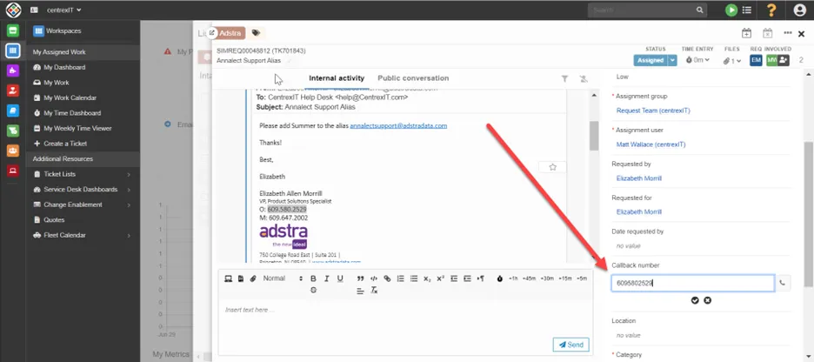
Task: Click the filter funnel icon in activity
Action: pyautogui.click(x=564, y=78)
